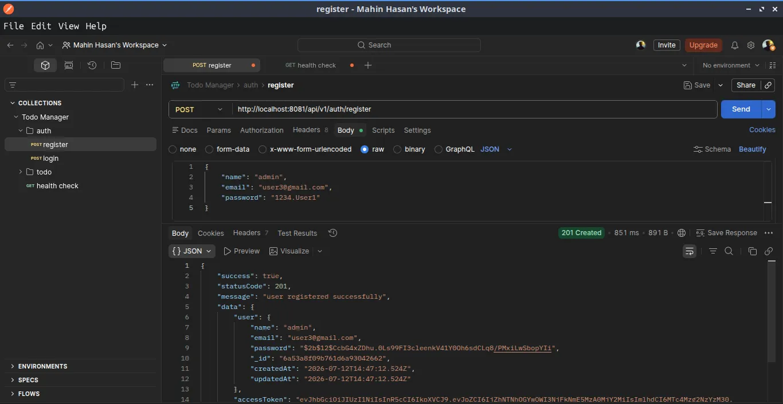The image size is (783, 404).
Task: Open the View menu
Action: (68, 26)
